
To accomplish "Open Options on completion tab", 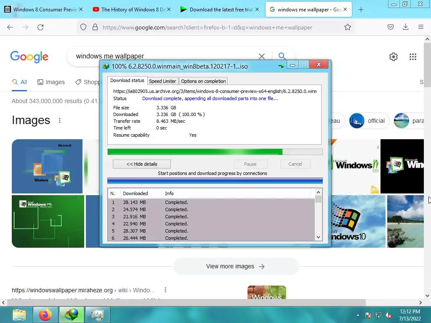I will click(203, 81).
